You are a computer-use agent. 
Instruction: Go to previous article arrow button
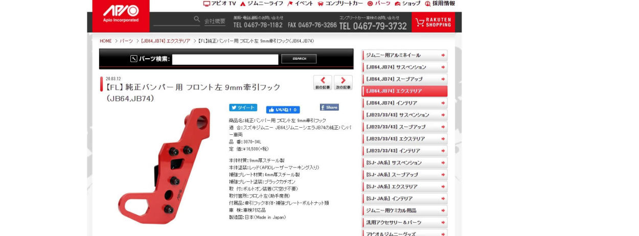(323, 83)
